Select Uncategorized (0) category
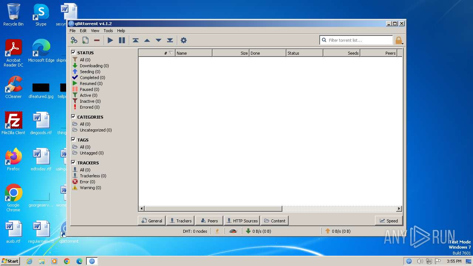Screen dimensions: 473x266 [x=96, y=130]
